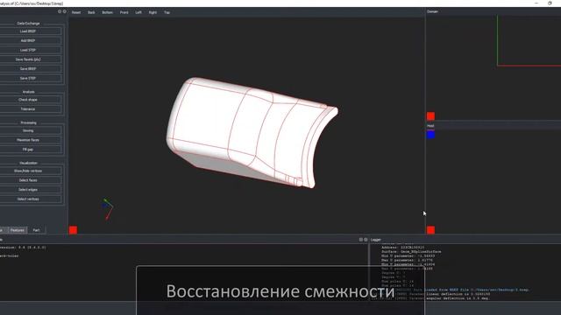
Task: Switch to the Back view
Action: tap(91, 12)
